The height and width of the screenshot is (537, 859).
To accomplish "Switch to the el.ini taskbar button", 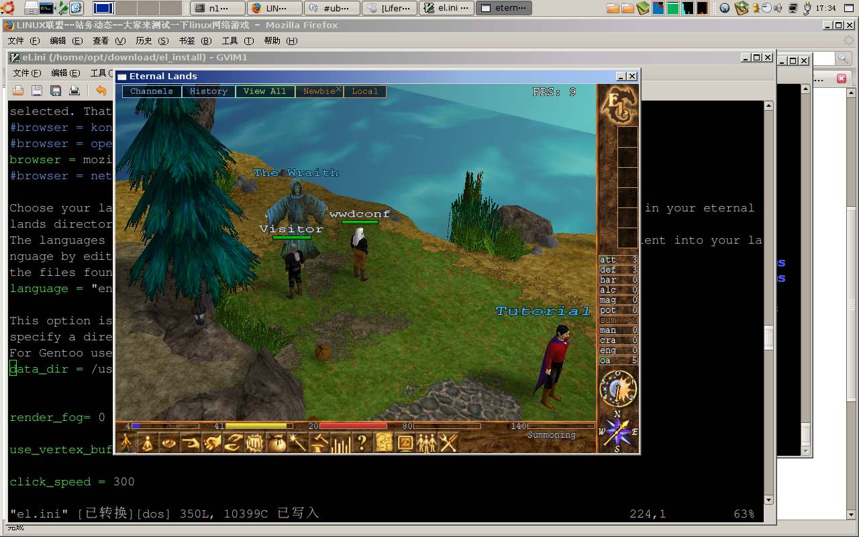I will tap(446, 8).
